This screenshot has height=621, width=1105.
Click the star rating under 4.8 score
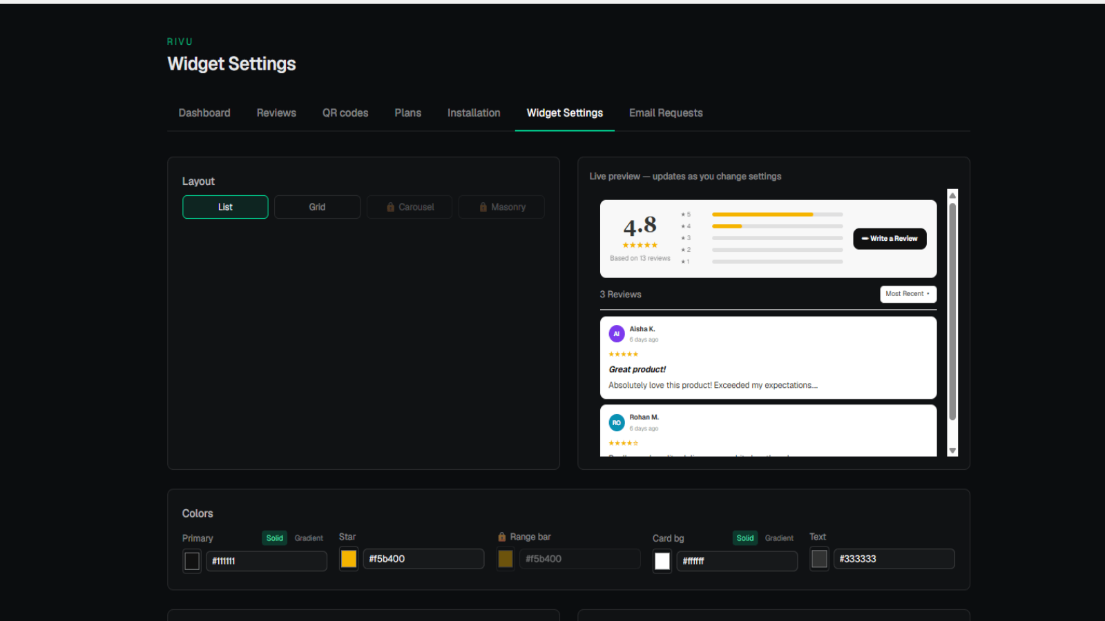coord(640,245)
